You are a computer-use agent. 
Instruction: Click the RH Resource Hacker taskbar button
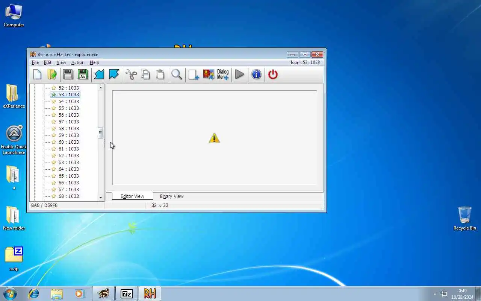pyautogui.click(x=150, y=293)
